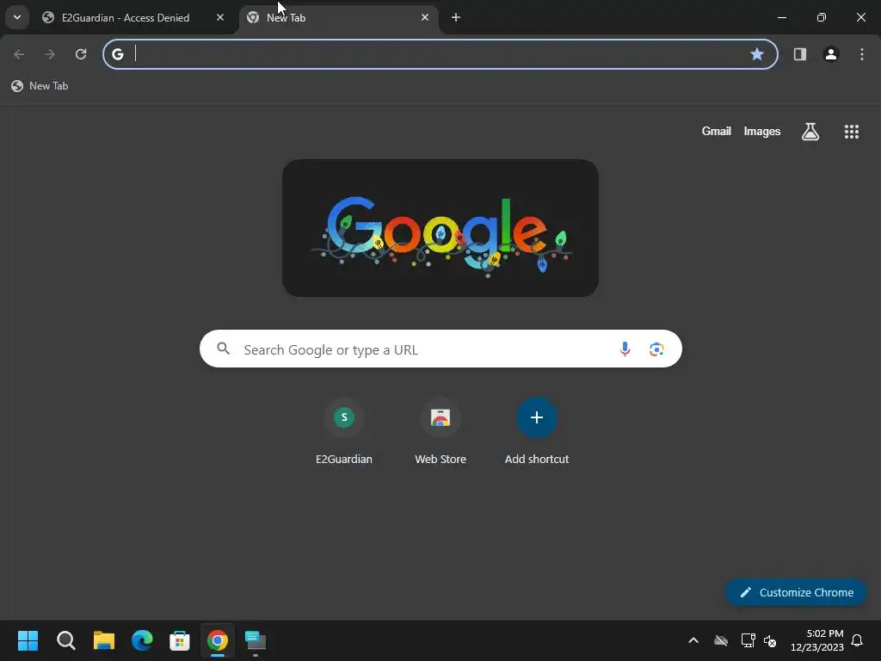Screen dimensions: 881x661
Task: Click the muted volume tray icon
Action: (x=770, y=640)
